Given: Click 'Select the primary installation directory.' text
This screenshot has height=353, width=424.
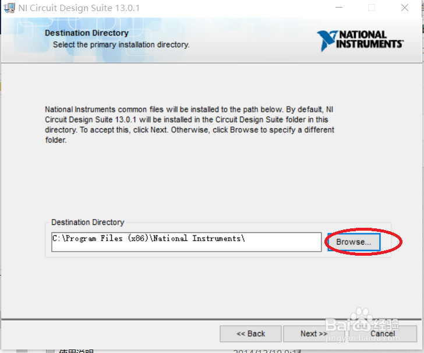Looking at the screenshot, I should point(121,45).
